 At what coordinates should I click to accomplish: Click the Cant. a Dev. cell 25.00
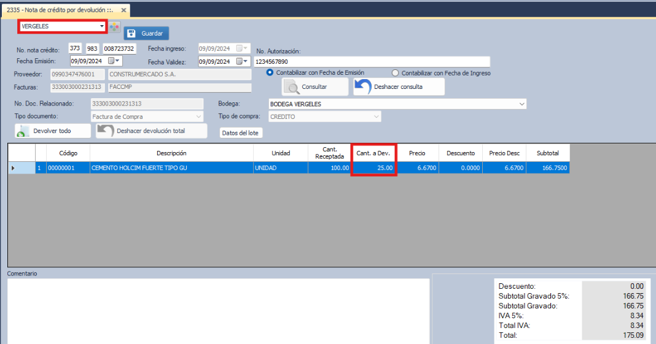[x=373, y=168]
